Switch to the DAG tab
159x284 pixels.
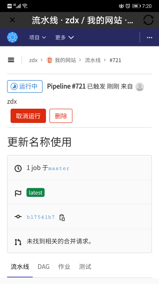tap(44, 267)
